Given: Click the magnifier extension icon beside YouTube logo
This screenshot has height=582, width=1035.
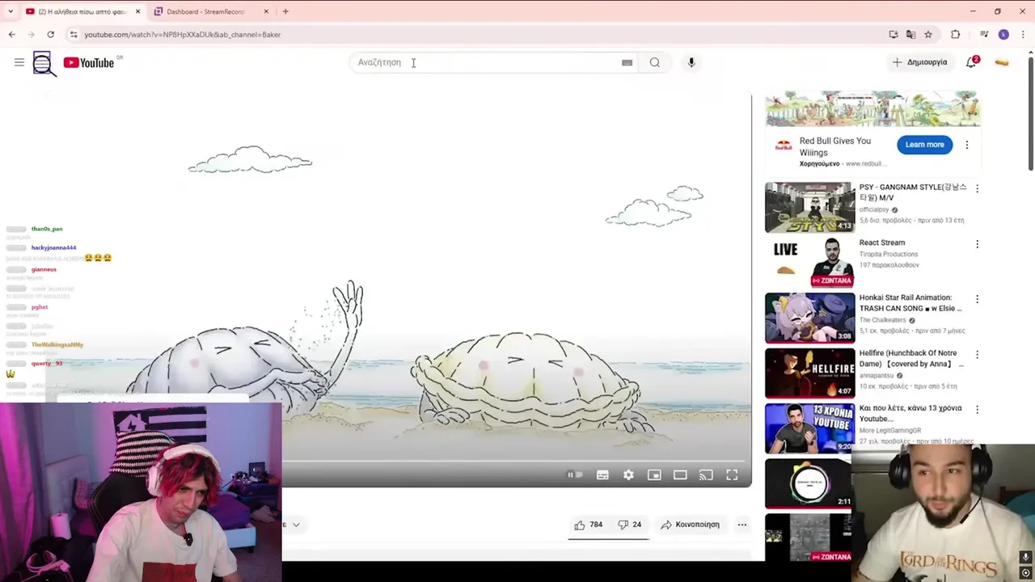Looking at the screenshot, I should 44,64.
